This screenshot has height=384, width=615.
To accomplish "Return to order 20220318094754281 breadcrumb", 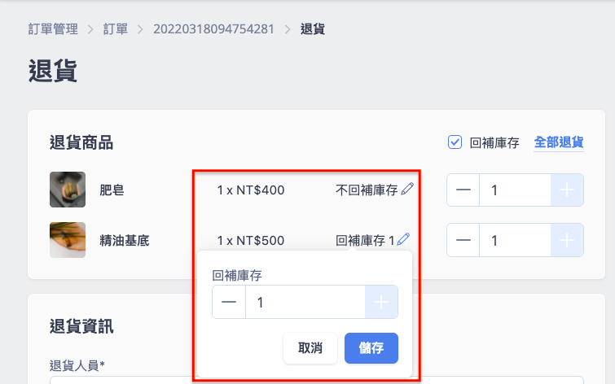I will (213, 29).
